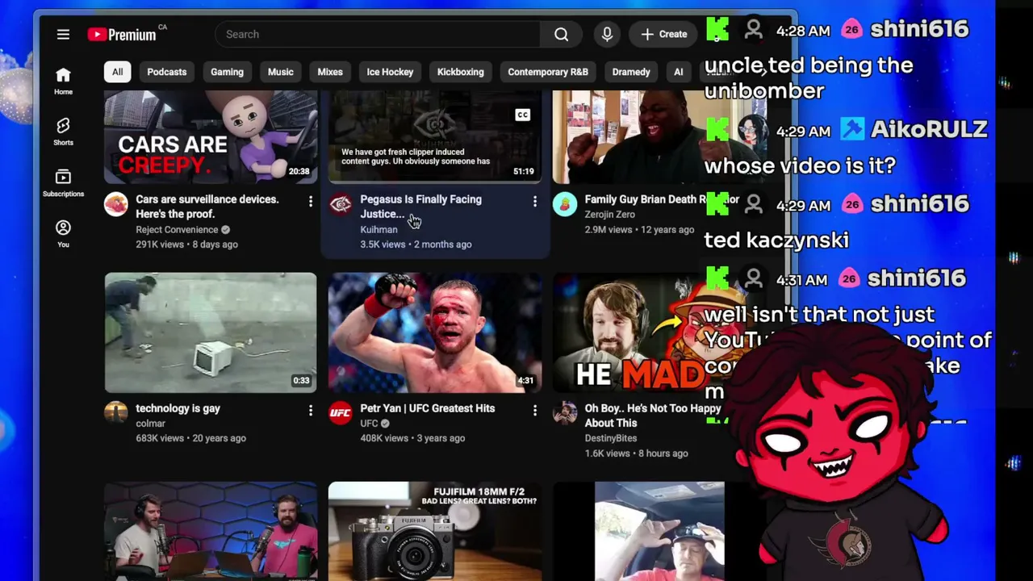Select the Podcasts filter chip
1033x581 pixels.
pyautogui.click(x=166, y=72)
